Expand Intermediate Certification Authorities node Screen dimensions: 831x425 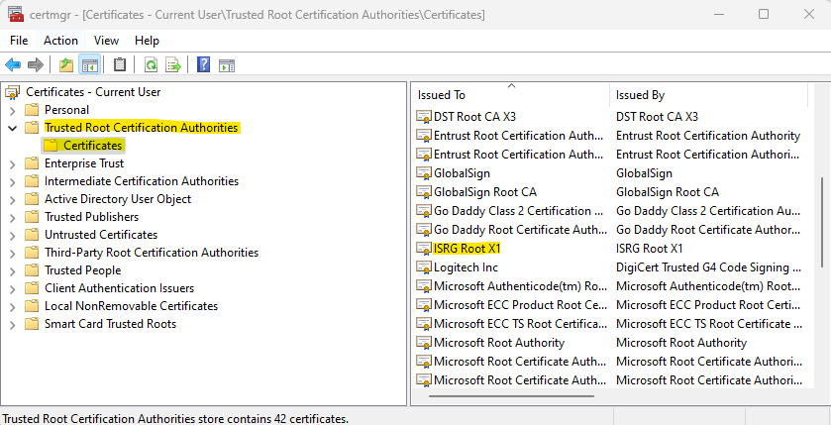tap(12, 181)
